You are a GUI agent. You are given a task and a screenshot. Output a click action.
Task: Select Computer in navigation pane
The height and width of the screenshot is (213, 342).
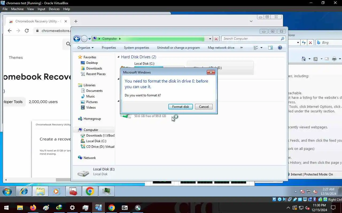click(91, 130)
